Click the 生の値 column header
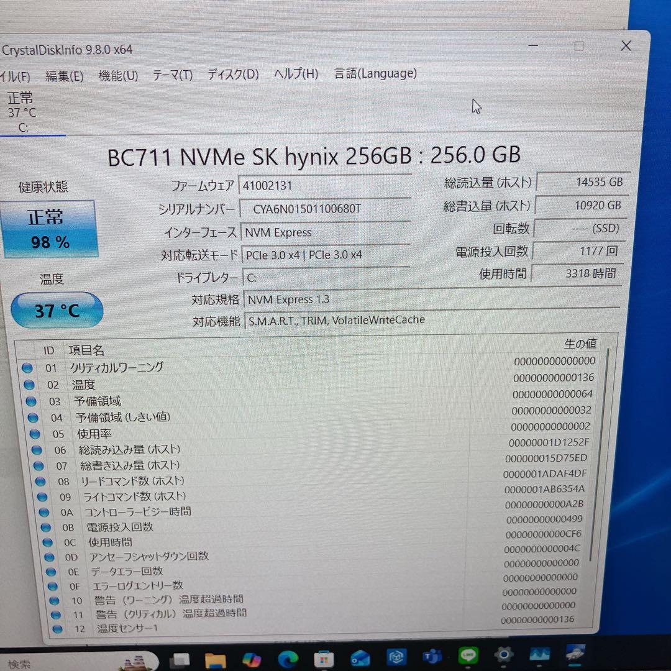The height and width of the screenshot is (671, 671). pos(580,344)
